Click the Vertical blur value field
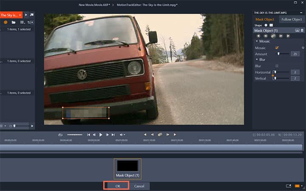The height and width of the screenshot is (191, 306). point(295,79)
